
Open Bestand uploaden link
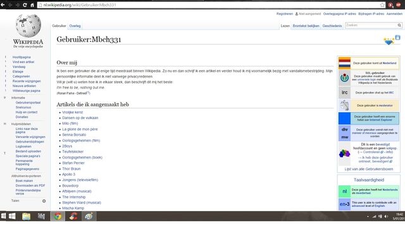[28, 151]
